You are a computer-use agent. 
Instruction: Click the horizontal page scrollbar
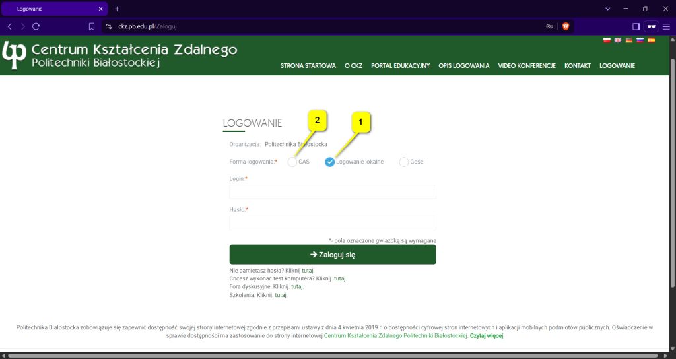332,356
